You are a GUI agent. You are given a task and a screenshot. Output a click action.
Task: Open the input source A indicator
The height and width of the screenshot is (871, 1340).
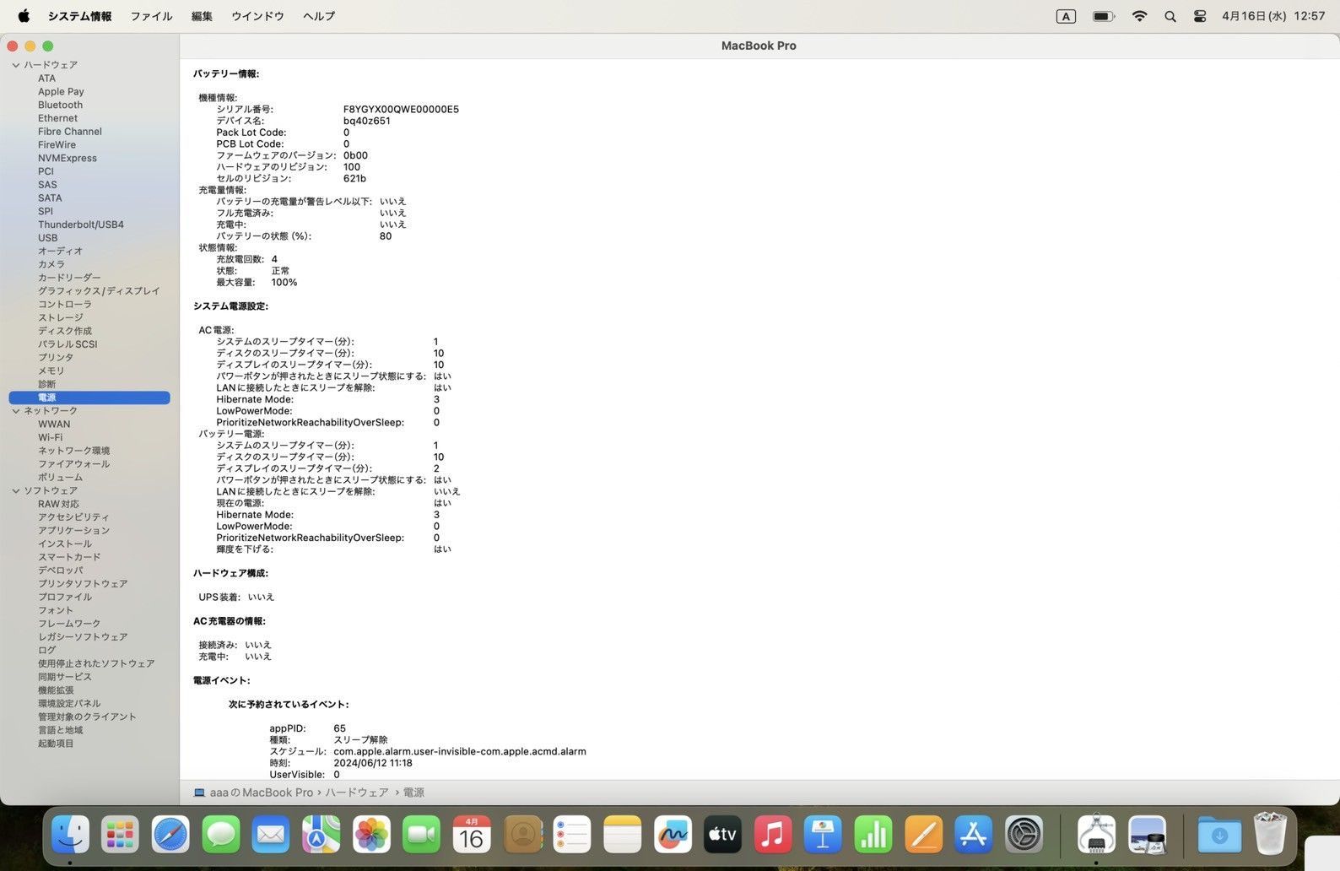pos(1066,16)
